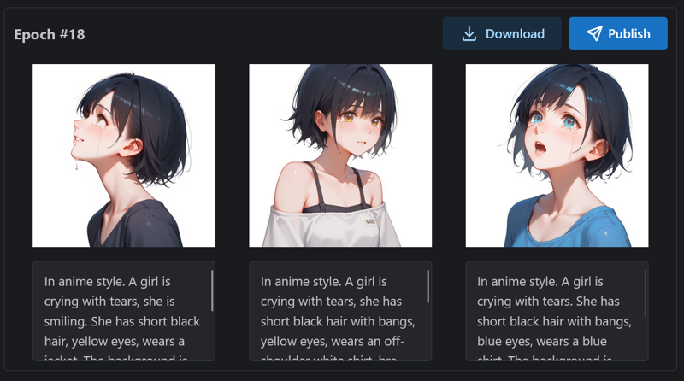Click the third caption's scrollbar
Image resolution: width=684 pixels, height=381 pixels.
coord(645,293)
